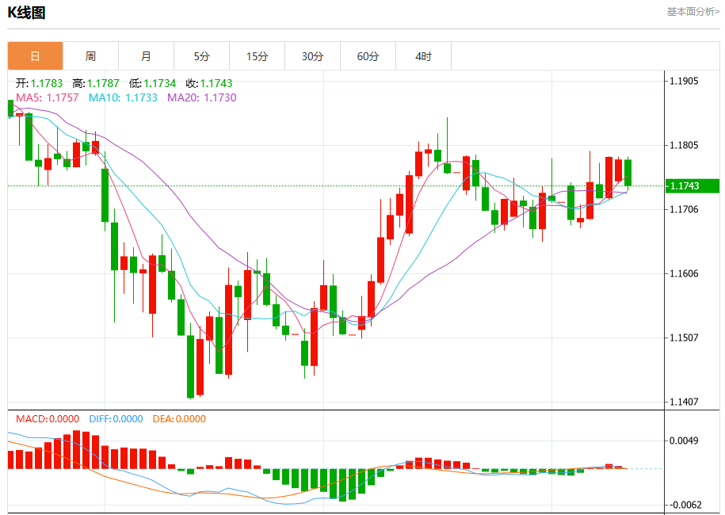The height and width of the screenshot is (515, 725).
Task: Open the 4时 chart tab
Action: [x=424, y=56]
